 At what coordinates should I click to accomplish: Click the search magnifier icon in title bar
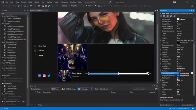coord(110,2)
